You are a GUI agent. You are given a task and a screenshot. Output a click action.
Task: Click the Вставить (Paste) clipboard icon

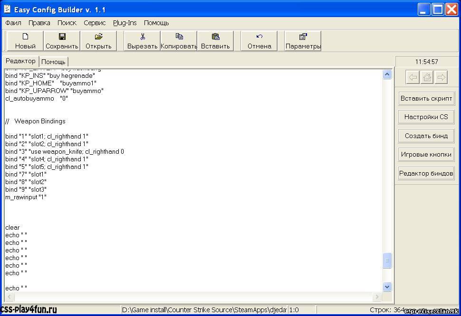[x=215, y=37]
